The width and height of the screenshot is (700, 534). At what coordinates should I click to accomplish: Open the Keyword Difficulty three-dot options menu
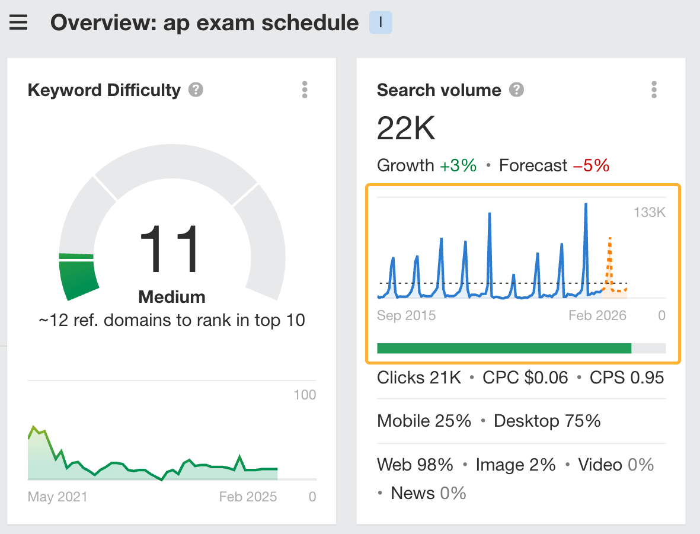click(x=305, y=89)
